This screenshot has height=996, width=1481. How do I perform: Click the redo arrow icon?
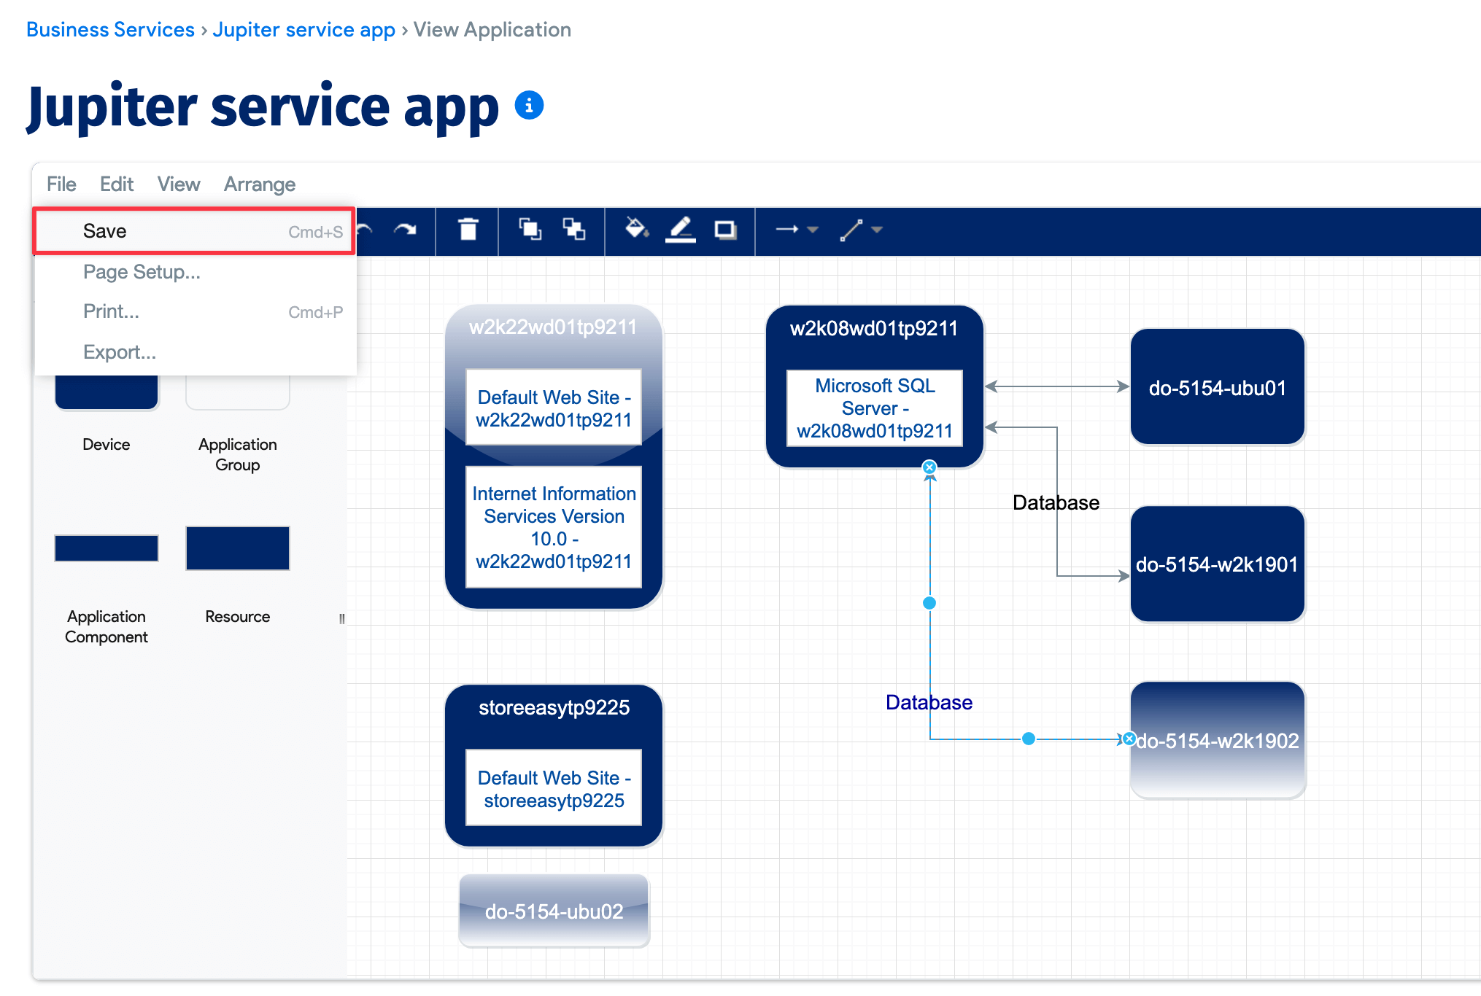tap(405, 230)
